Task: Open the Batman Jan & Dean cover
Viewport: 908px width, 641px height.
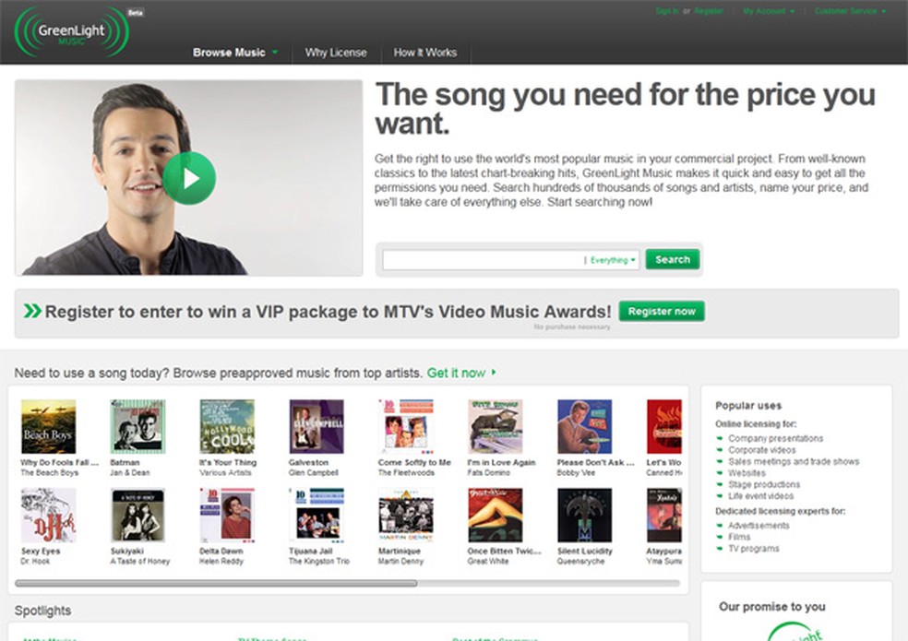Action: (x=137, y=426)
